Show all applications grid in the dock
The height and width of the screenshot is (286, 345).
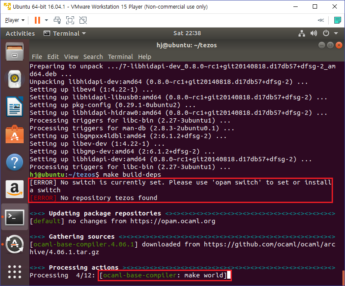pyautogui.click(x=15, y=272)
